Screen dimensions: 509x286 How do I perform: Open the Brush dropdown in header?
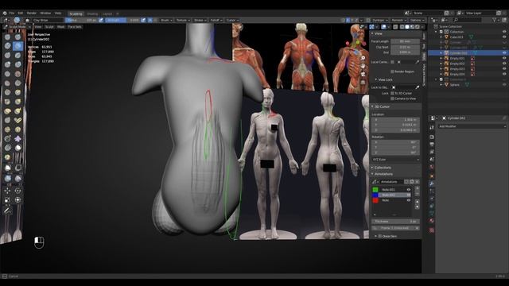[166, 20]
